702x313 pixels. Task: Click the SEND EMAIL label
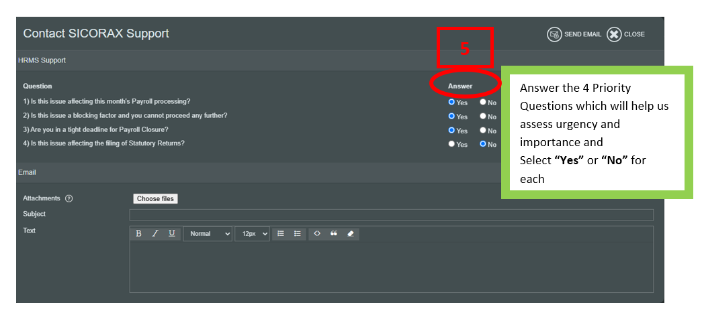click(582, 34)
